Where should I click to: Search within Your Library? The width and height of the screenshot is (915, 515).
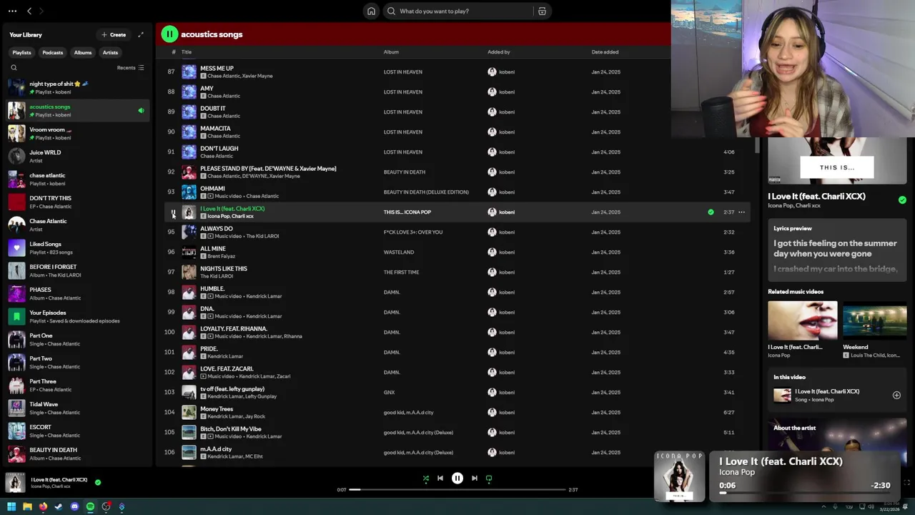pyautogui.click(x=14, y=67)
